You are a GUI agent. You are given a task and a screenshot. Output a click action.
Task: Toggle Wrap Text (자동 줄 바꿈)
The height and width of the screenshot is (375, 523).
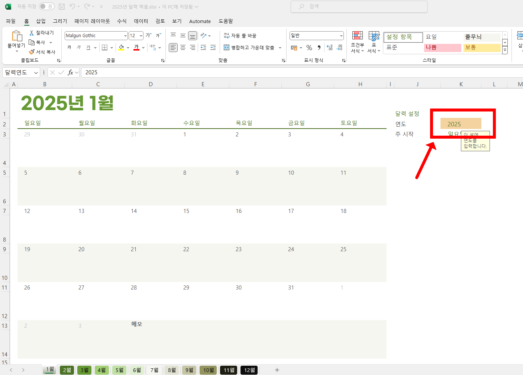[240, 36]
